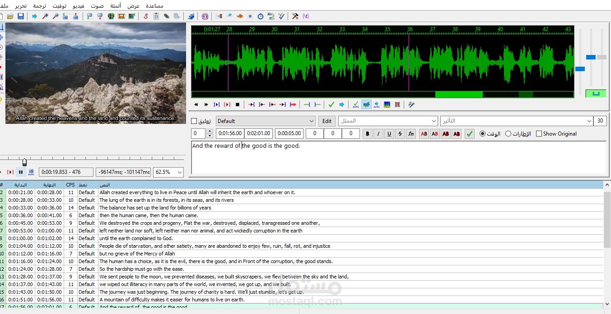The width and height of the screenshot is (611, 314).
Task: Click the Bold formatting button
Action: tap(368, 134)
